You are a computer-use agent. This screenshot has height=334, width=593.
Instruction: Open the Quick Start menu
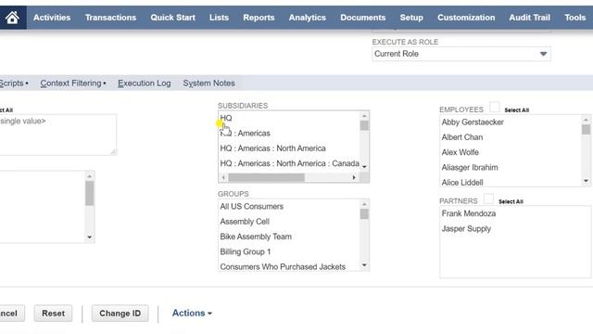173,18
